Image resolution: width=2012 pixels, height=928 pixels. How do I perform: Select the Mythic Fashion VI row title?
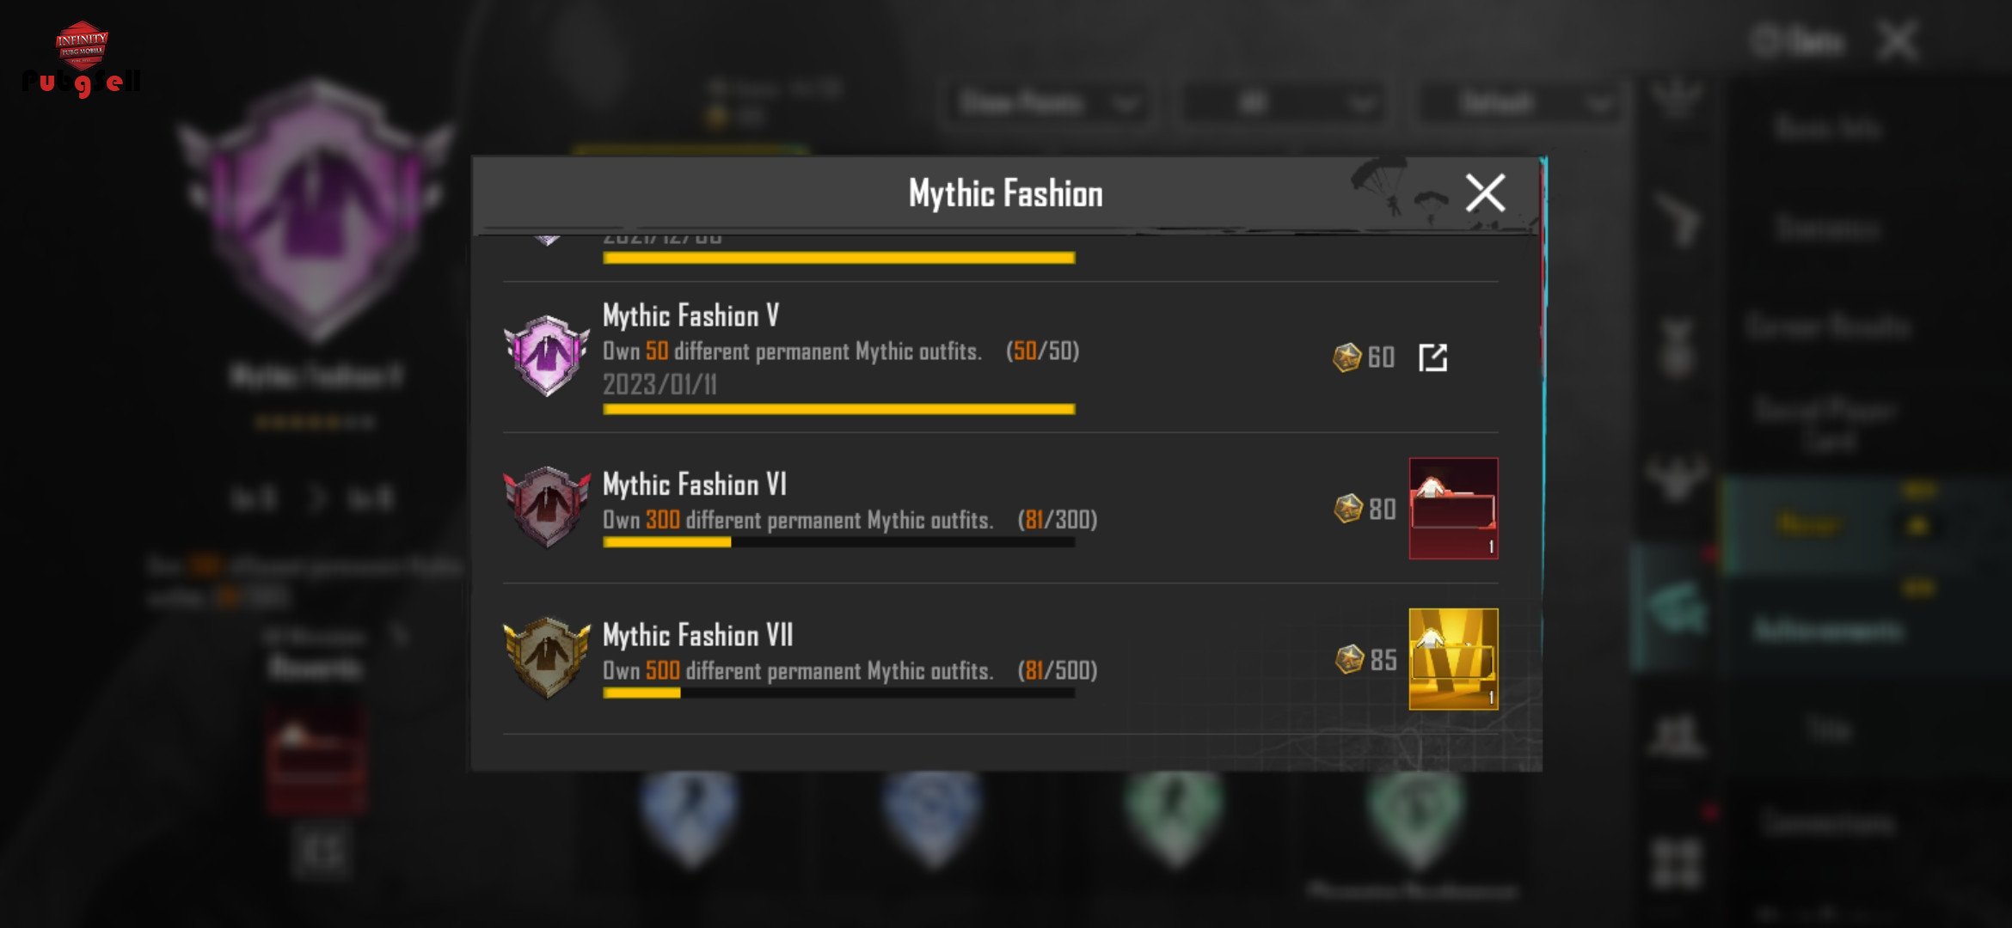695,484
